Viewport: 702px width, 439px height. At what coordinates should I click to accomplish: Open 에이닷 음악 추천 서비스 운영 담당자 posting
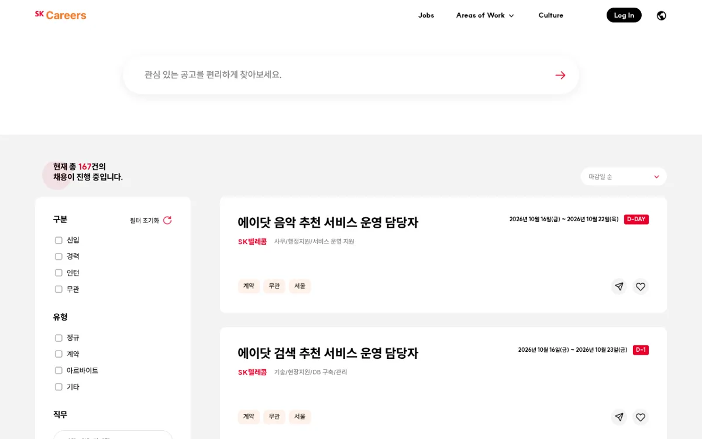tap(328, 223)
